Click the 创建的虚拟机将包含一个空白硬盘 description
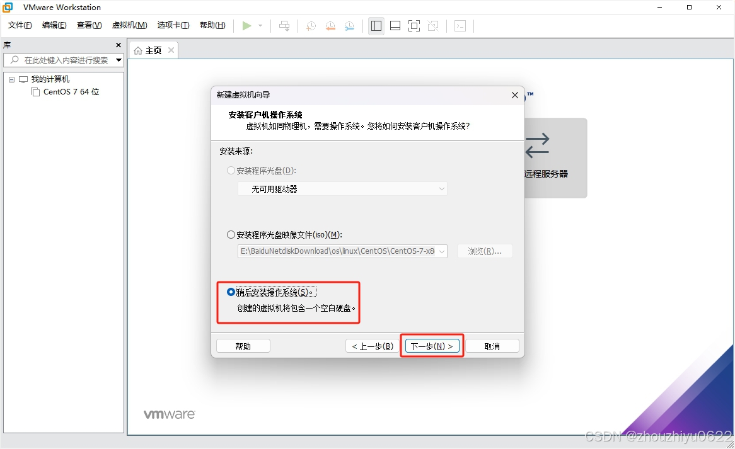The height and width of the screenshot is (449, 735). pyautogui.click(x=296, y=308)
